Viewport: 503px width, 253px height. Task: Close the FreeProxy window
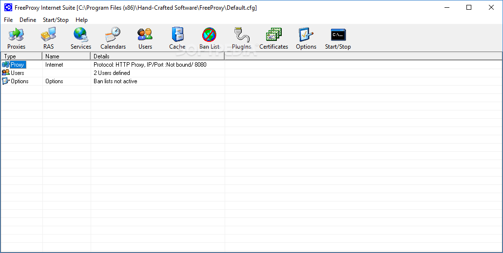point(491,7)
